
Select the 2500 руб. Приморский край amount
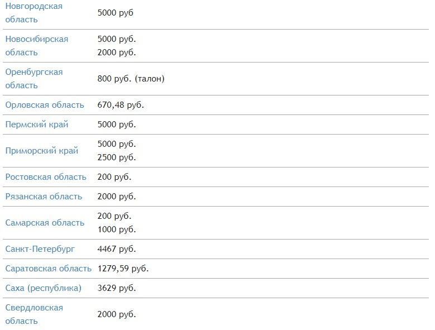pyautogui.click(x=116, y=157)
